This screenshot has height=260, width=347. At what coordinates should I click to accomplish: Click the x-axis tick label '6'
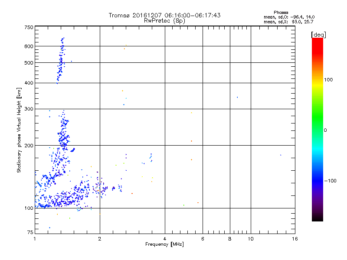click(x=203, y=239)
